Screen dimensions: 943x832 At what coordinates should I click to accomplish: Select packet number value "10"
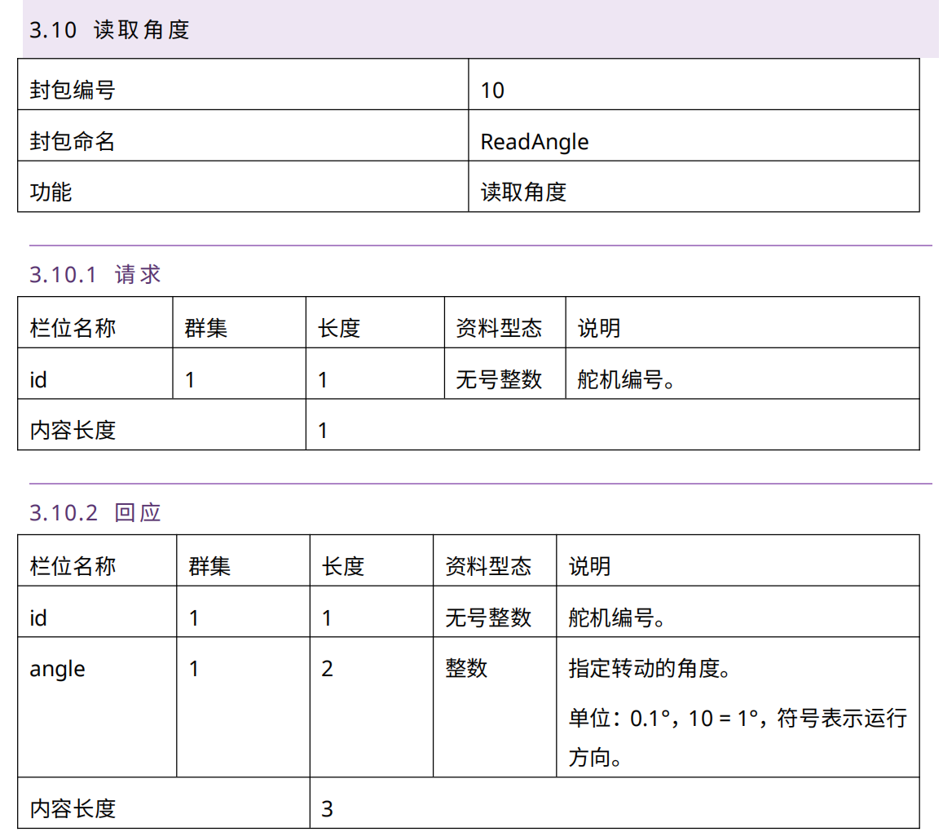tap(492, 90)
